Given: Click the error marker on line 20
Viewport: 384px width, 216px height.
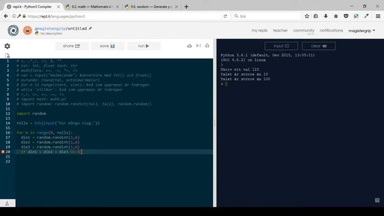Looking at the screenshot, I should click(x=2, y=152).
